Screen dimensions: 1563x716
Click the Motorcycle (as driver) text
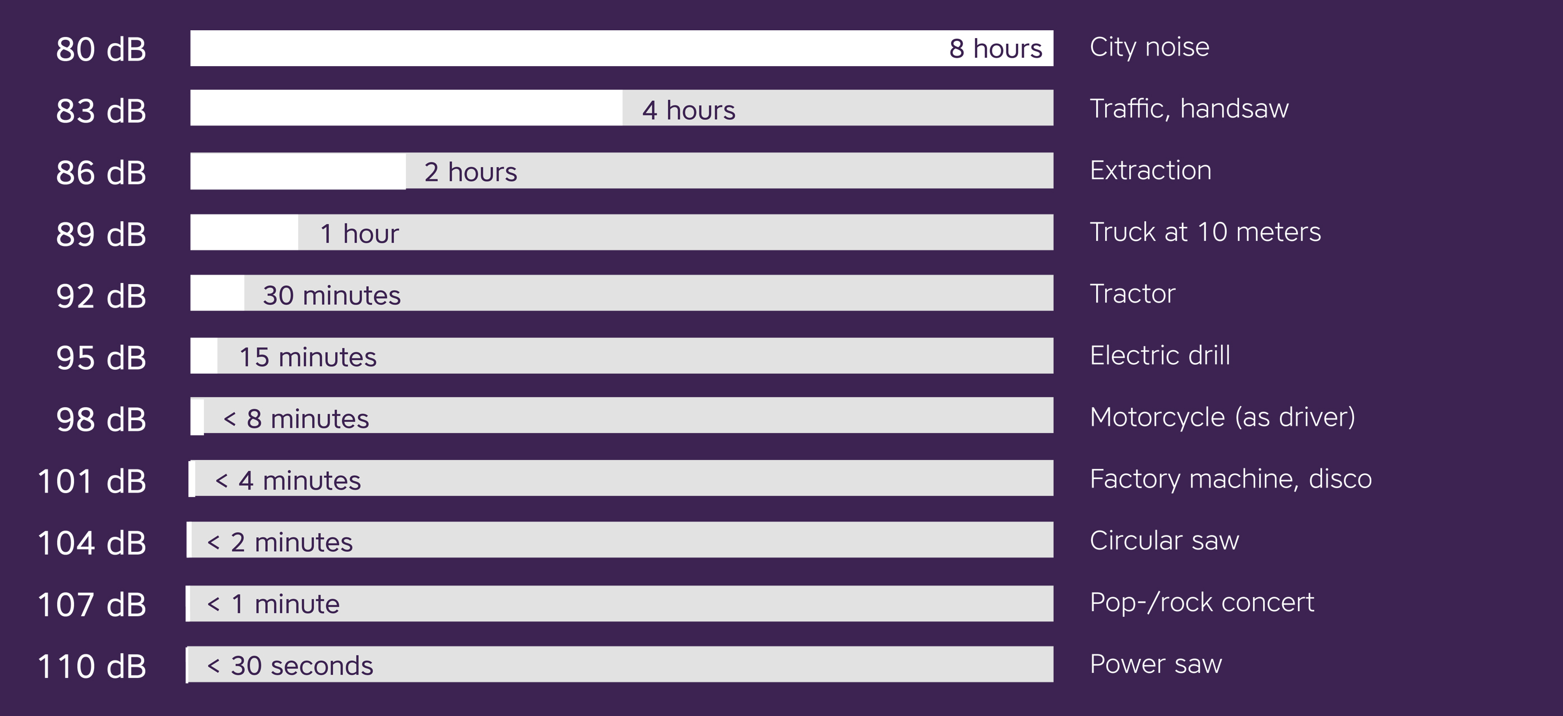tap(1222, 417)
